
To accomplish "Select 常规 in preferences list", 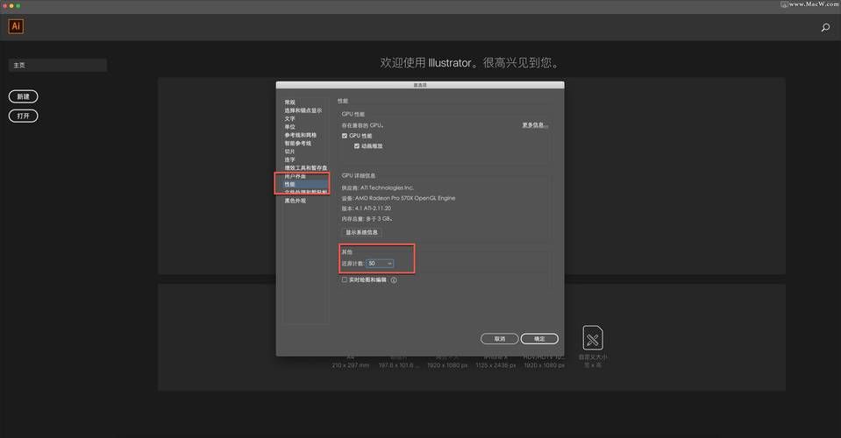I will [x=289, y=102].
